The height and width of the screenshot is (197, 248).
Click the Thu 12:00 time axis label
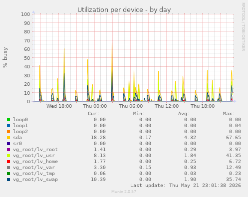167,106
